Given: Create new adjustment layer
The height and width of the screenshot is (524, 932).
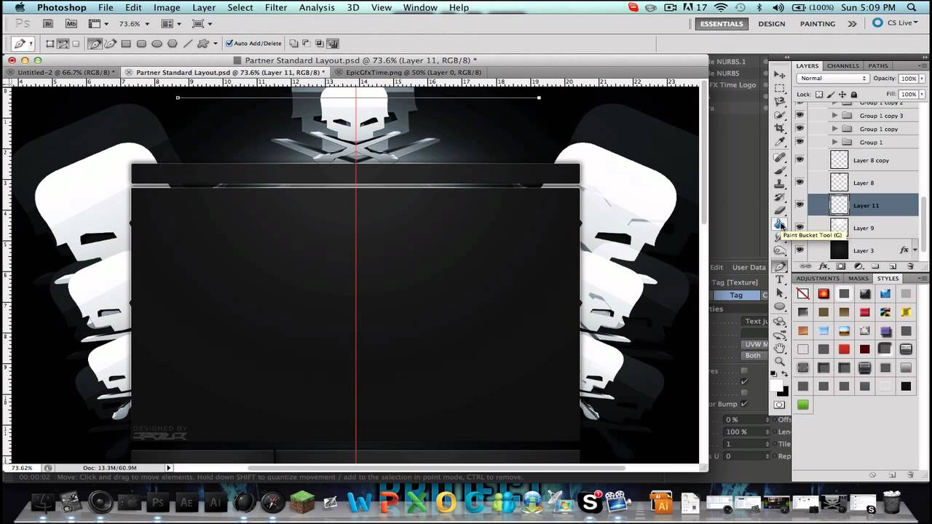Looking at the screenshot, I should click(858, 267).
